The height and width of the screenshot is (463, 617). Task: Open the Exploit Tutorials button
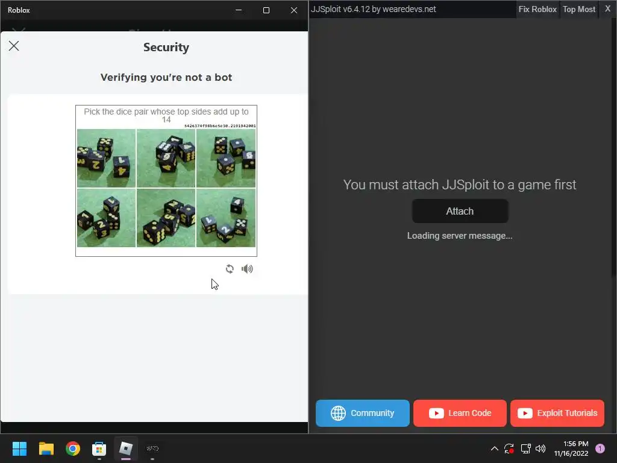(557, 413)
